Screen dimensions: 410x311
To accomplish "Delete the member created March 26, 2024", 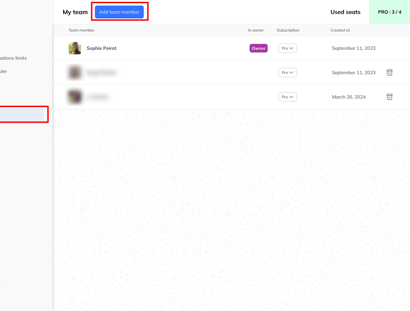I will (389, 97).
